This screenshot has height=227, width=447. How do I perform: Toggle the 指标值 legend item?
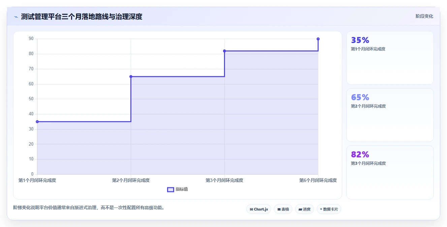coord(178,189)
